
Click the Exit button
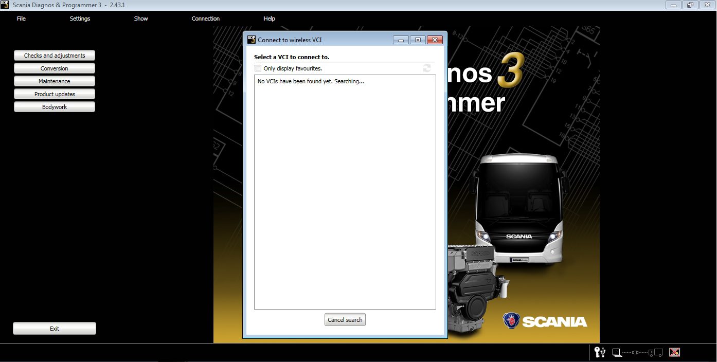click(55, 329)
